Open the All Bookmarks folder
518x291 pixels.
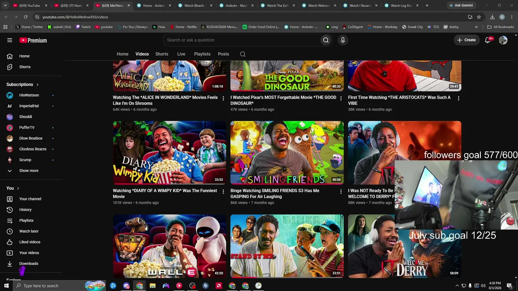pos(501,27)
